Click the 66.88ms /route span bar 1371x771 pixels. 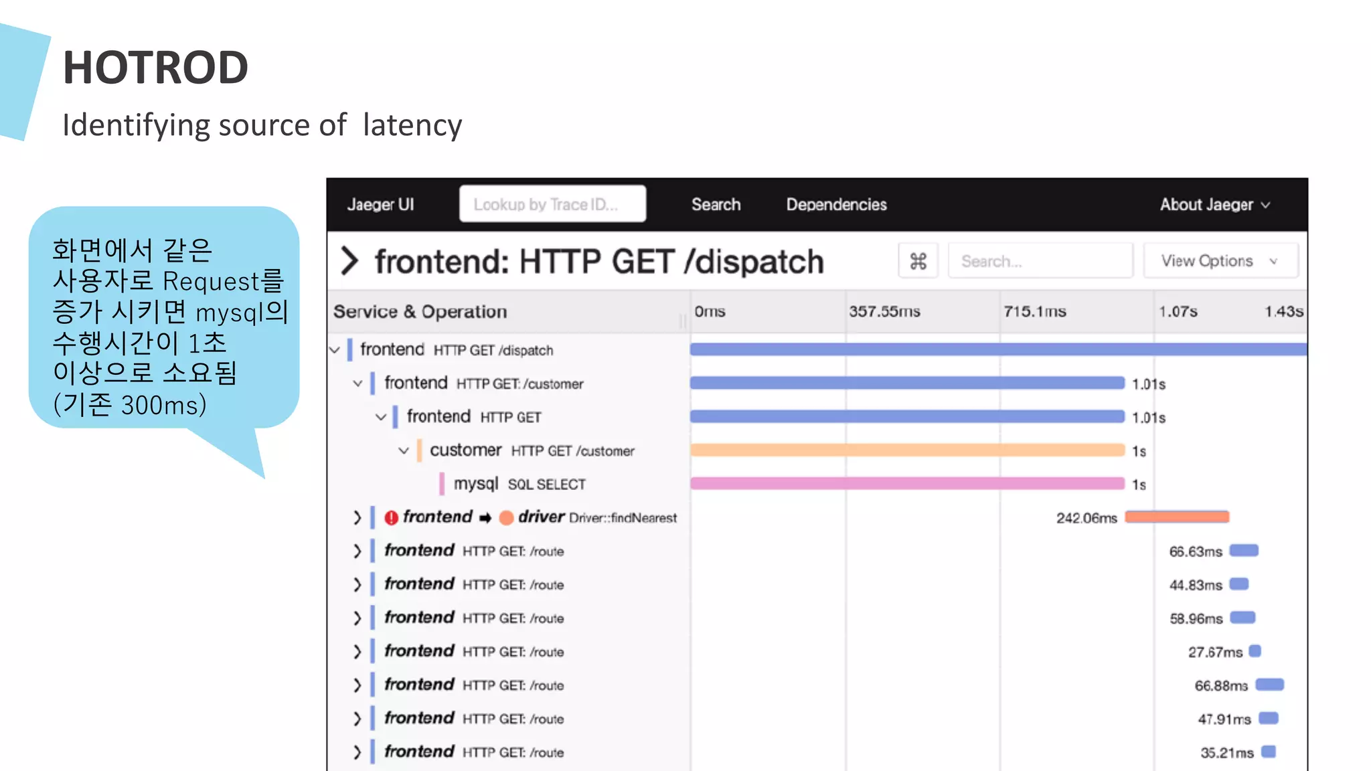[x=1269, y=685]
